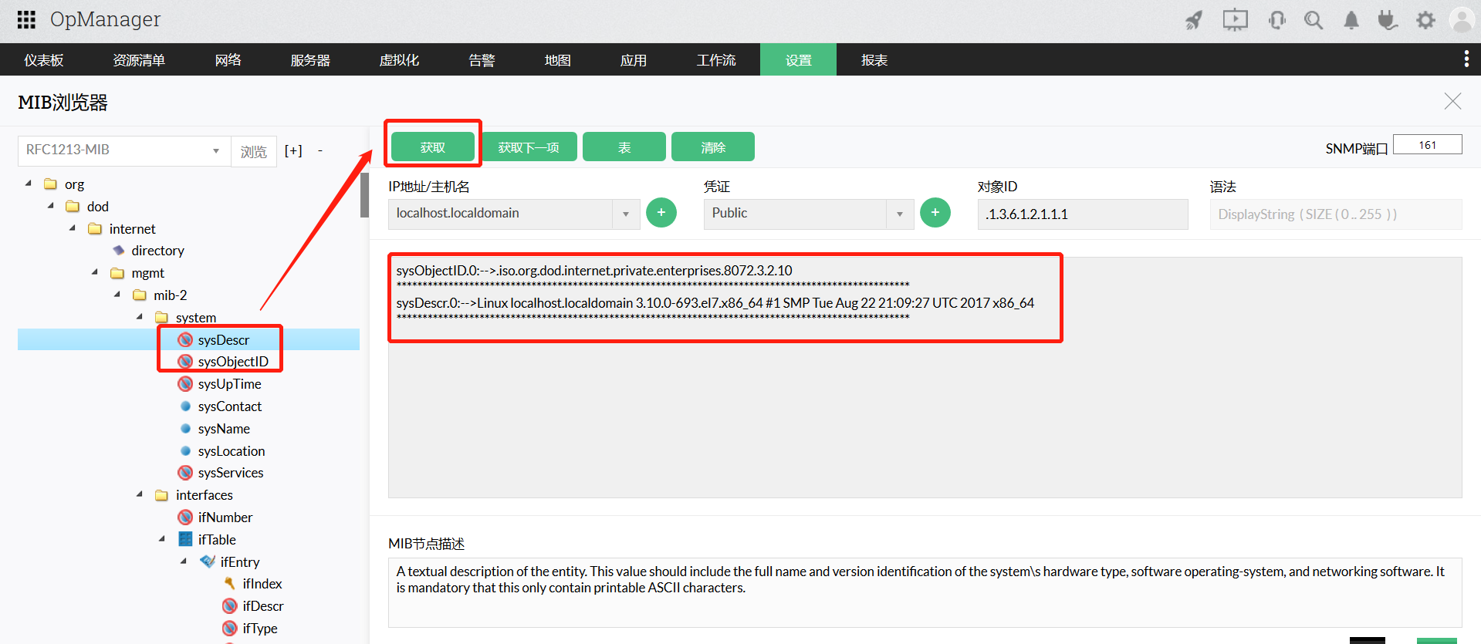The height and width of the screenshot is (644, 1481).
Task: Collapse the ifEntry tree node
Action: 184,561
